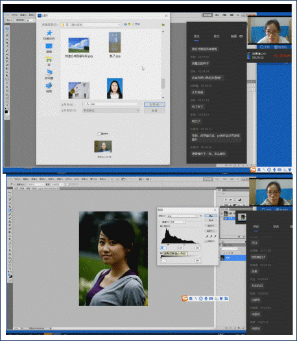Switch to 评论 tab in lower chat panel

click(x=256, y=226)
